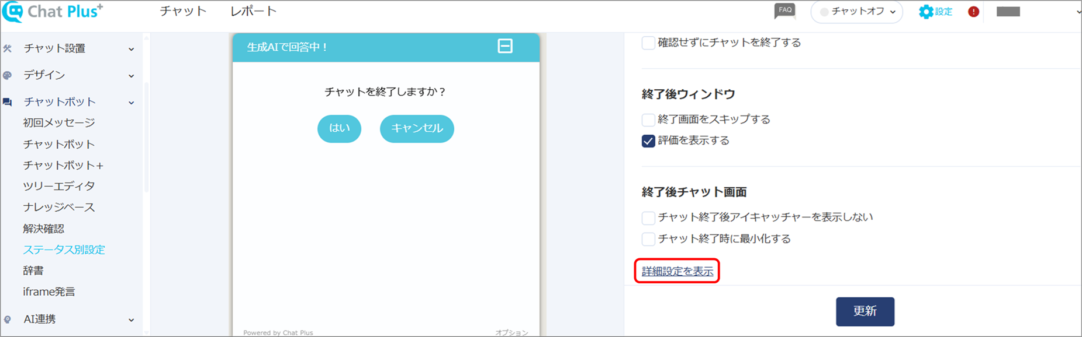1082x337 pixels.
Task: Open チャットボット+ sidebar item
Action: tap(63, 165)
